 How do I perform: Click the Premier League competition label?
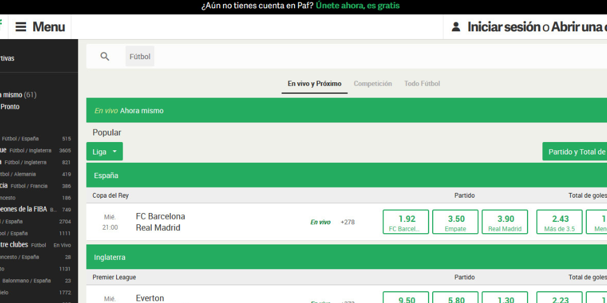[x=114, y=277]
